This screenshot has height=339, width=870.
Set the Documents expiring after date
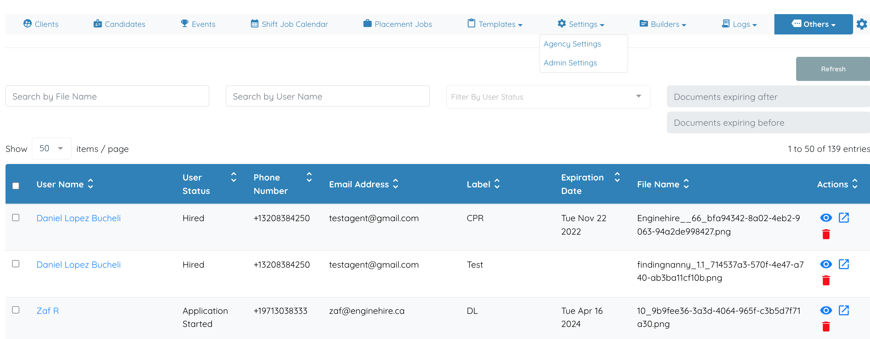(768, 96)
